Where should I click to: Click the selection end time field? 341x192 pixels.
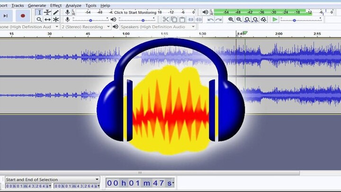[x=75, y=186]
